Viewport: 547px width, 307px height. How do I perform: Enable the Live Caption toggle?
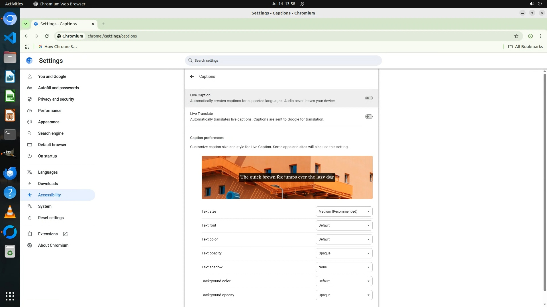[369, 98]
